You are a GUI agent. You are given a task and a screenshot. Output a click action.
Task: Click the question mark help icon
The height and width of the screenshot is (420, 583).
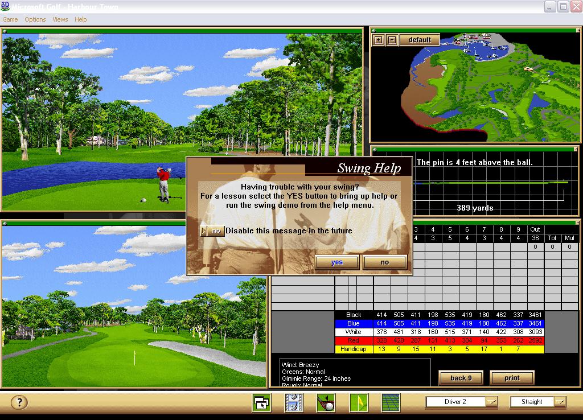(x=19, y=402)
